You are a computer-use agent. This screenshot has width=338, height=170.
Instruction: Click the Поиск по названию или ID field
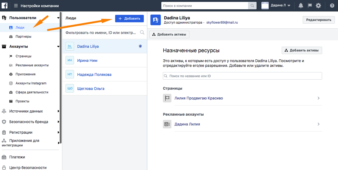tap(242, 76)
